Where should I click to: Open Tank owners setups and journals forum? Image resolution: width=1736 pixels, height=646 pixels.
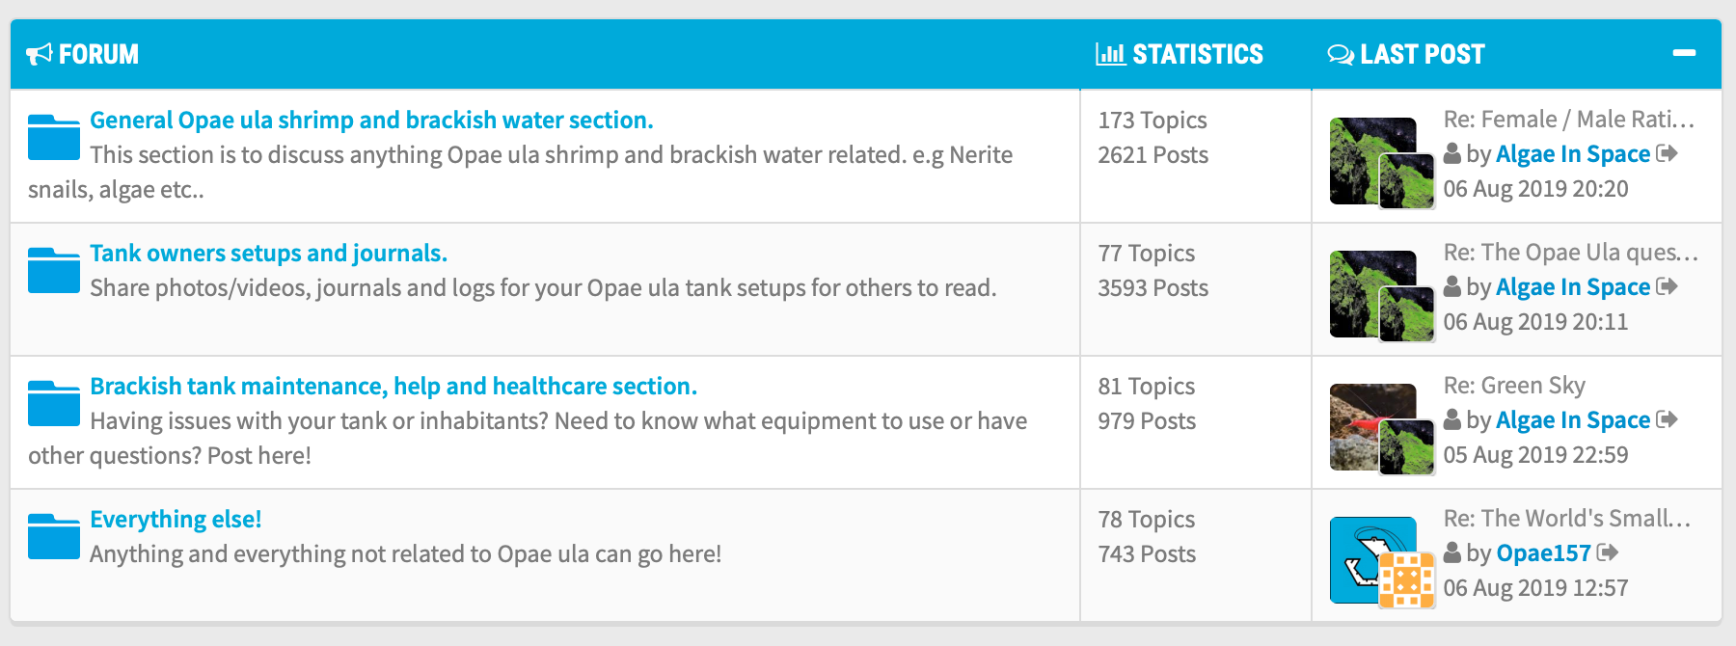click(x=268, y=253)
